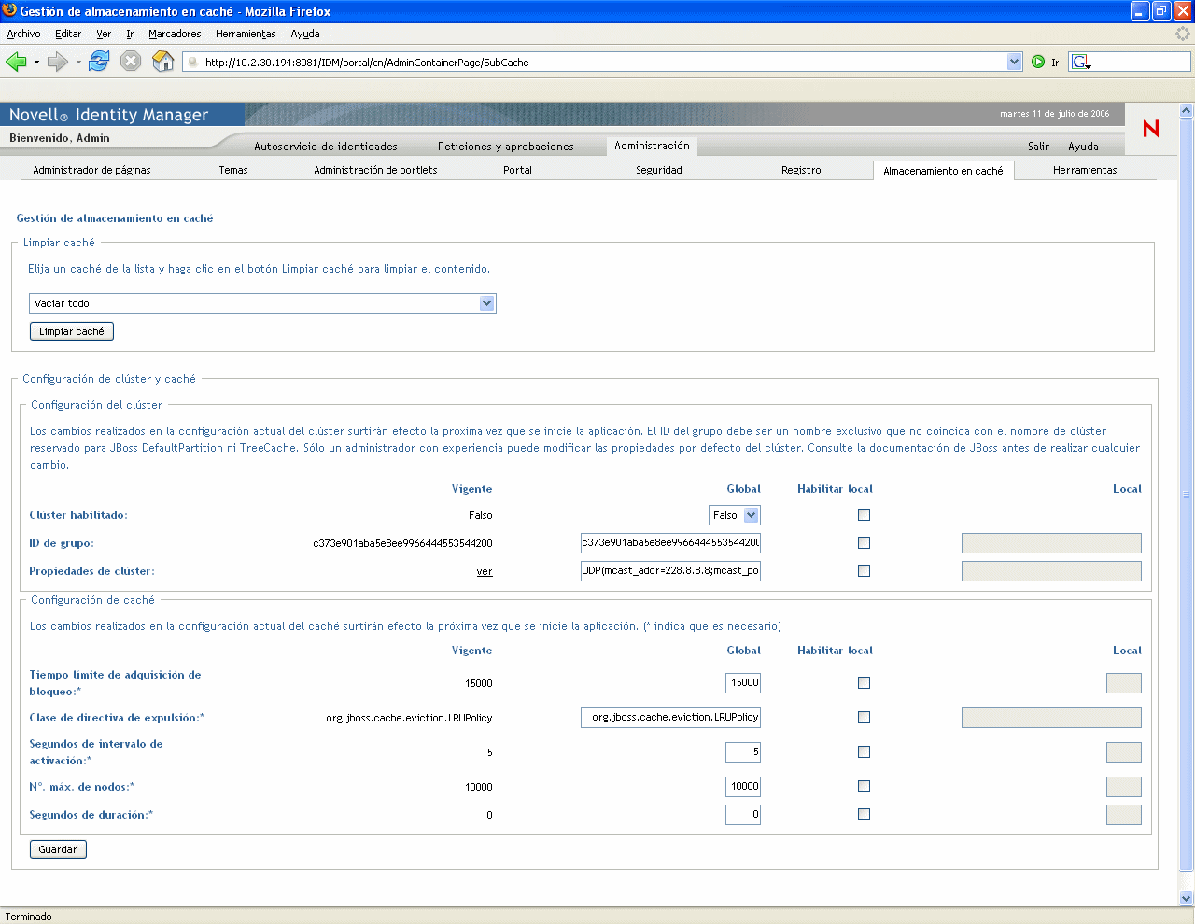Open the Ayuda browser menu
The width and height of the screenshot is (1195, 924).
pyautogui.click(x=305, y=34)
